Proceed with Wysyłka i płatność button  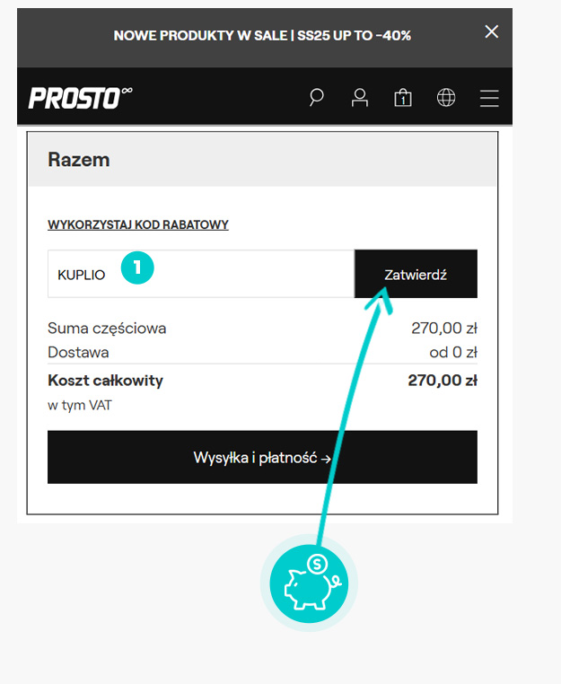(x=262, y=458)
